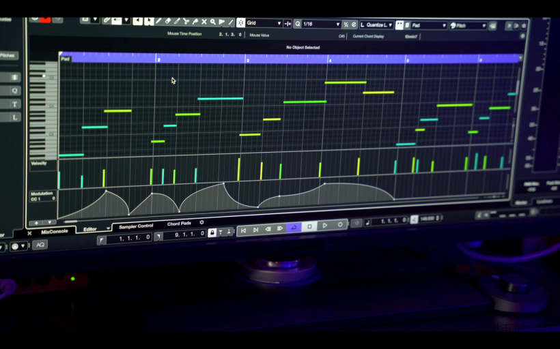Viewport: 560px width, 349px height.
Task: Toggle the link editors chain icon
Action: coord(107,20)
